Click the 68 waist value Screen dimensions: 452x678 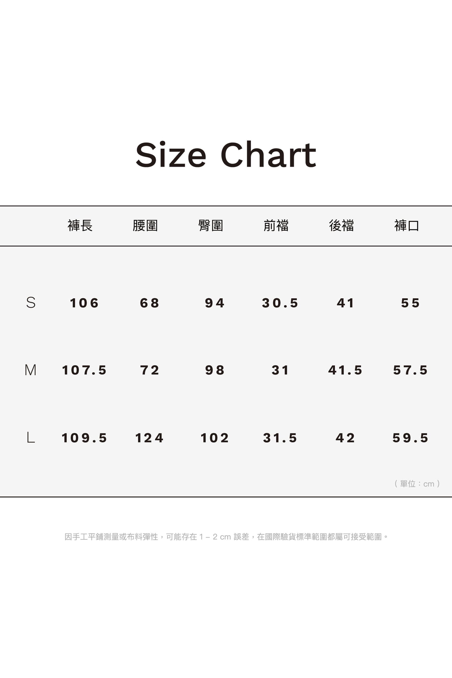[150, 303]
